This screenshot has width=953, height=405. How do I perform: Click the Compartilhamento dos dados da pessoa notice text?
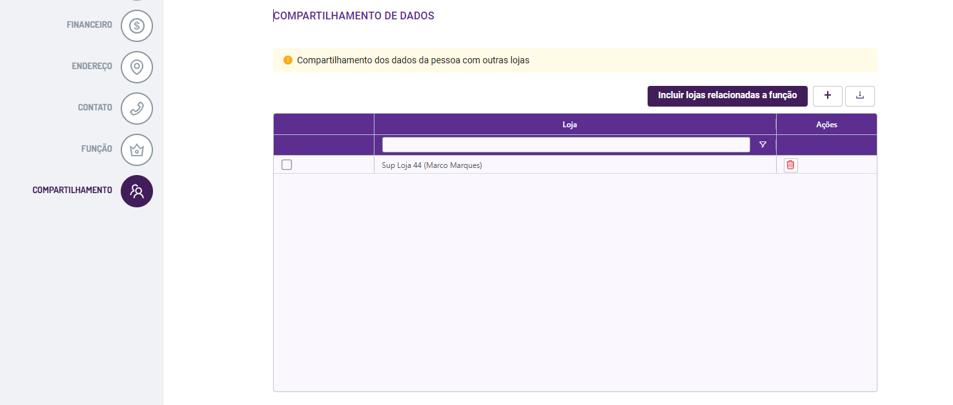413,60
